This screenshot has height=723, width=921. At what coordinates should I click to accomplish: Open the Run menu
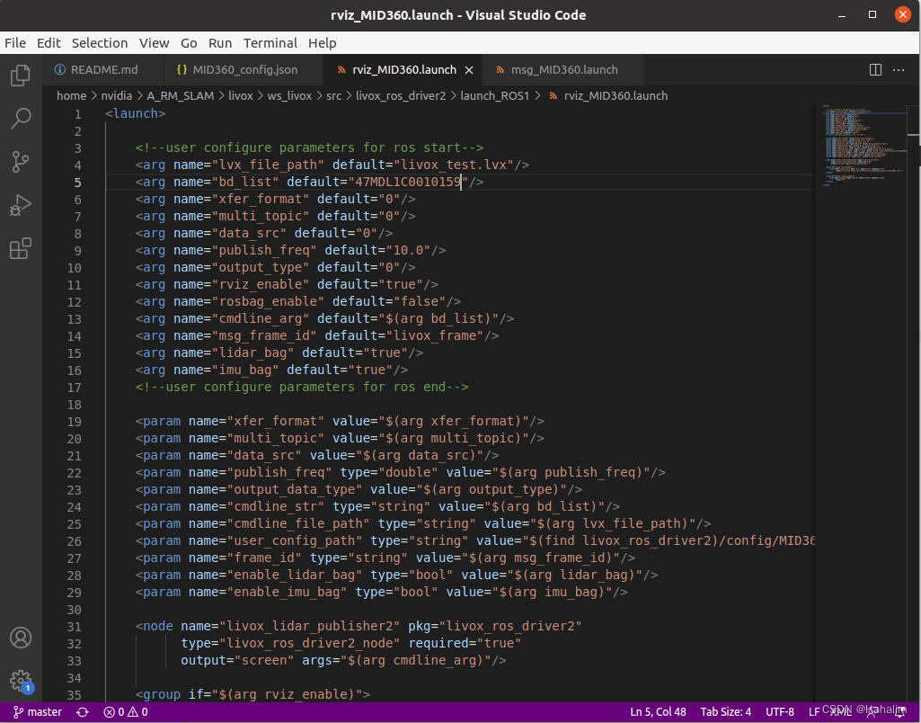tap(220, 43)
